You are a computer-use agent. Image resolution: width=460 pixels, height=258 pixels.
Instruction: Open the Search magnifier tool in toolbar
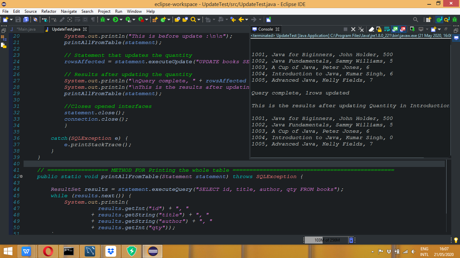(193, 20)
